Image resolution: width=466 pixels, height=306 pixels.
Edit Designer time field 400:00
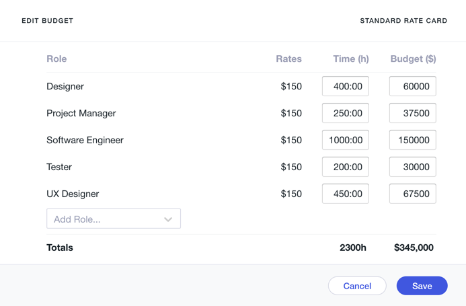pyautogui.click(x=346, y=86)
